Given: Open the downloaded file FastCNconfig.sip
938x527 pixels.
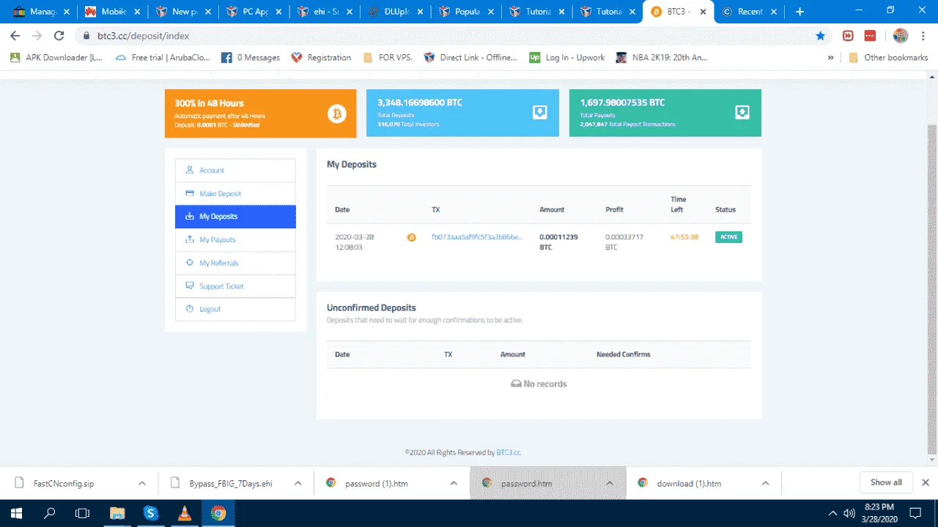Looking at the screenshot, I should pyautogui.click(x=64, y=483).
